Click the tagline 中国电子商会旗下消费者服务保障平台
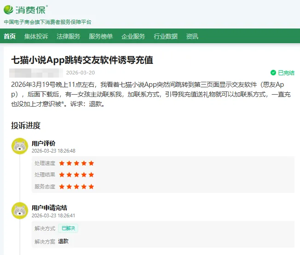Image resolution: width=300 pixels, height=255 pixels. 47,22
